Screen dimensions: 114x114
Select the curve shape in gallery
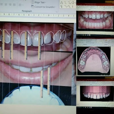click(69, 7)
